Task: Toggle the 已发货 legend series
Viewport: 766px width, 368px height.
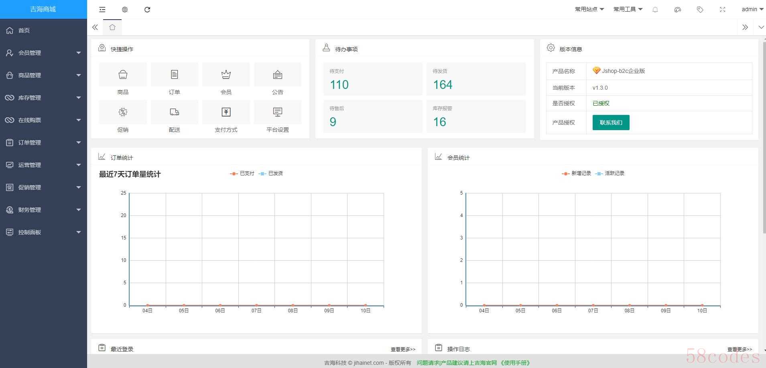Action: coord(271,173)
